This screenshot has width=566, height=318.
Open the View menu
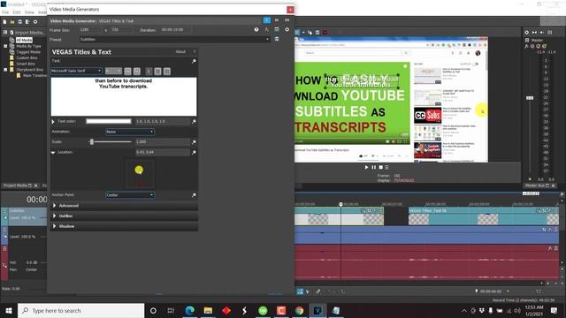(29, 12)
